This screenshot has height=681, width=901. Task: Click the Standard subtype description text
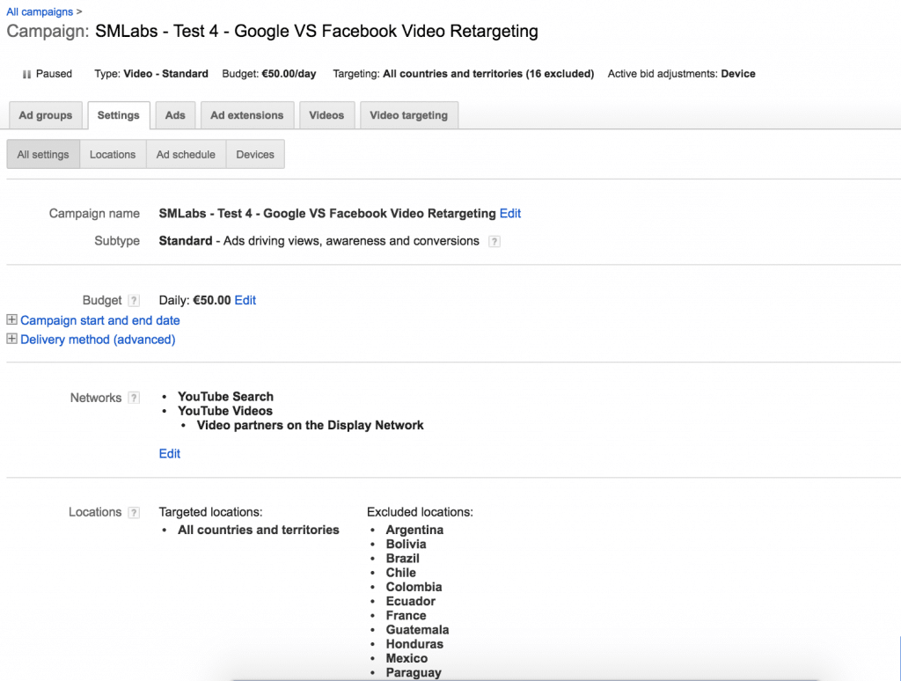[x=319, y=241]
